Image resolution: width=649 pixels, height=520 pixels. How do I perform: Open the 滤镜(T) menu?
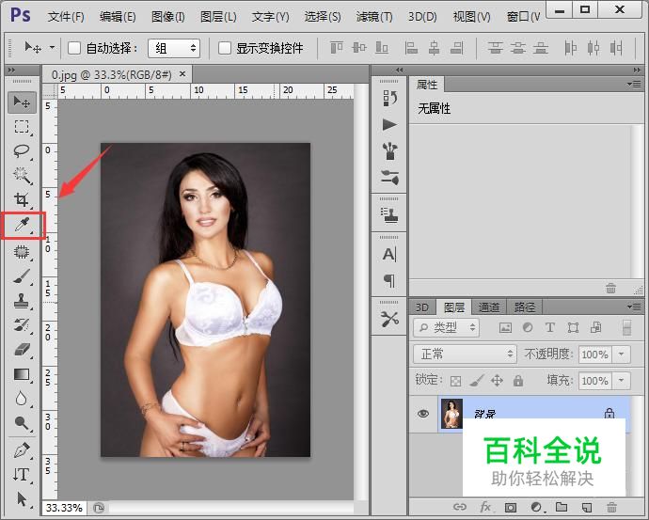[374, 17]
